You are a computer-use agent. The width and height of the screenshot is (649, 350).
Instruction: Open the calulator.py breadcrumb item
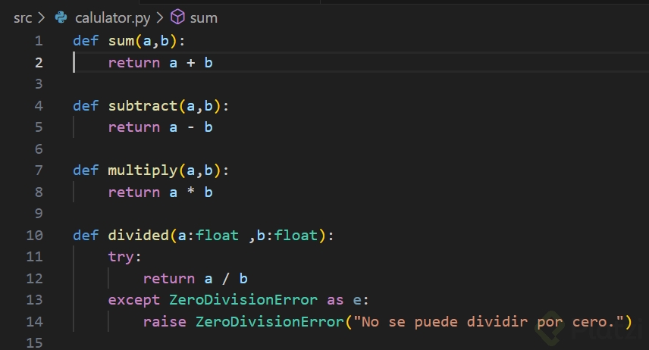tap(111, 17)
